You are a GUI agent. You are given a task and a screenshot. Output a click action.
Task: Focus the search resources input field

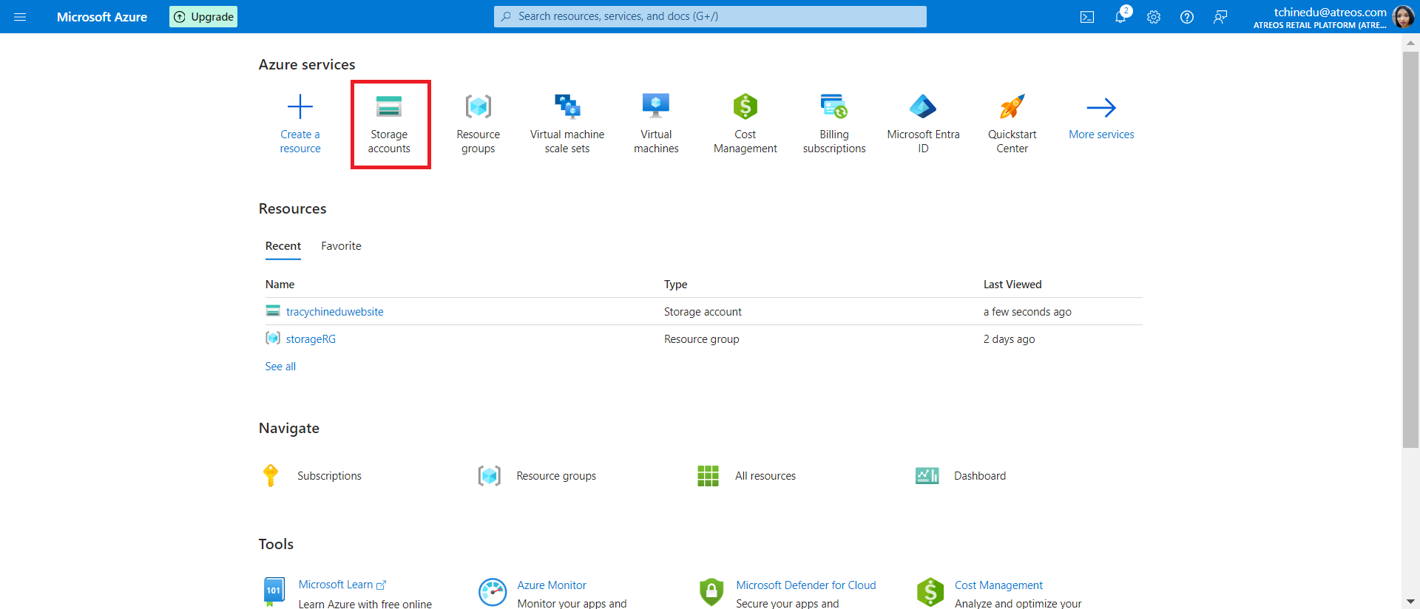click(x=710, y=16)
